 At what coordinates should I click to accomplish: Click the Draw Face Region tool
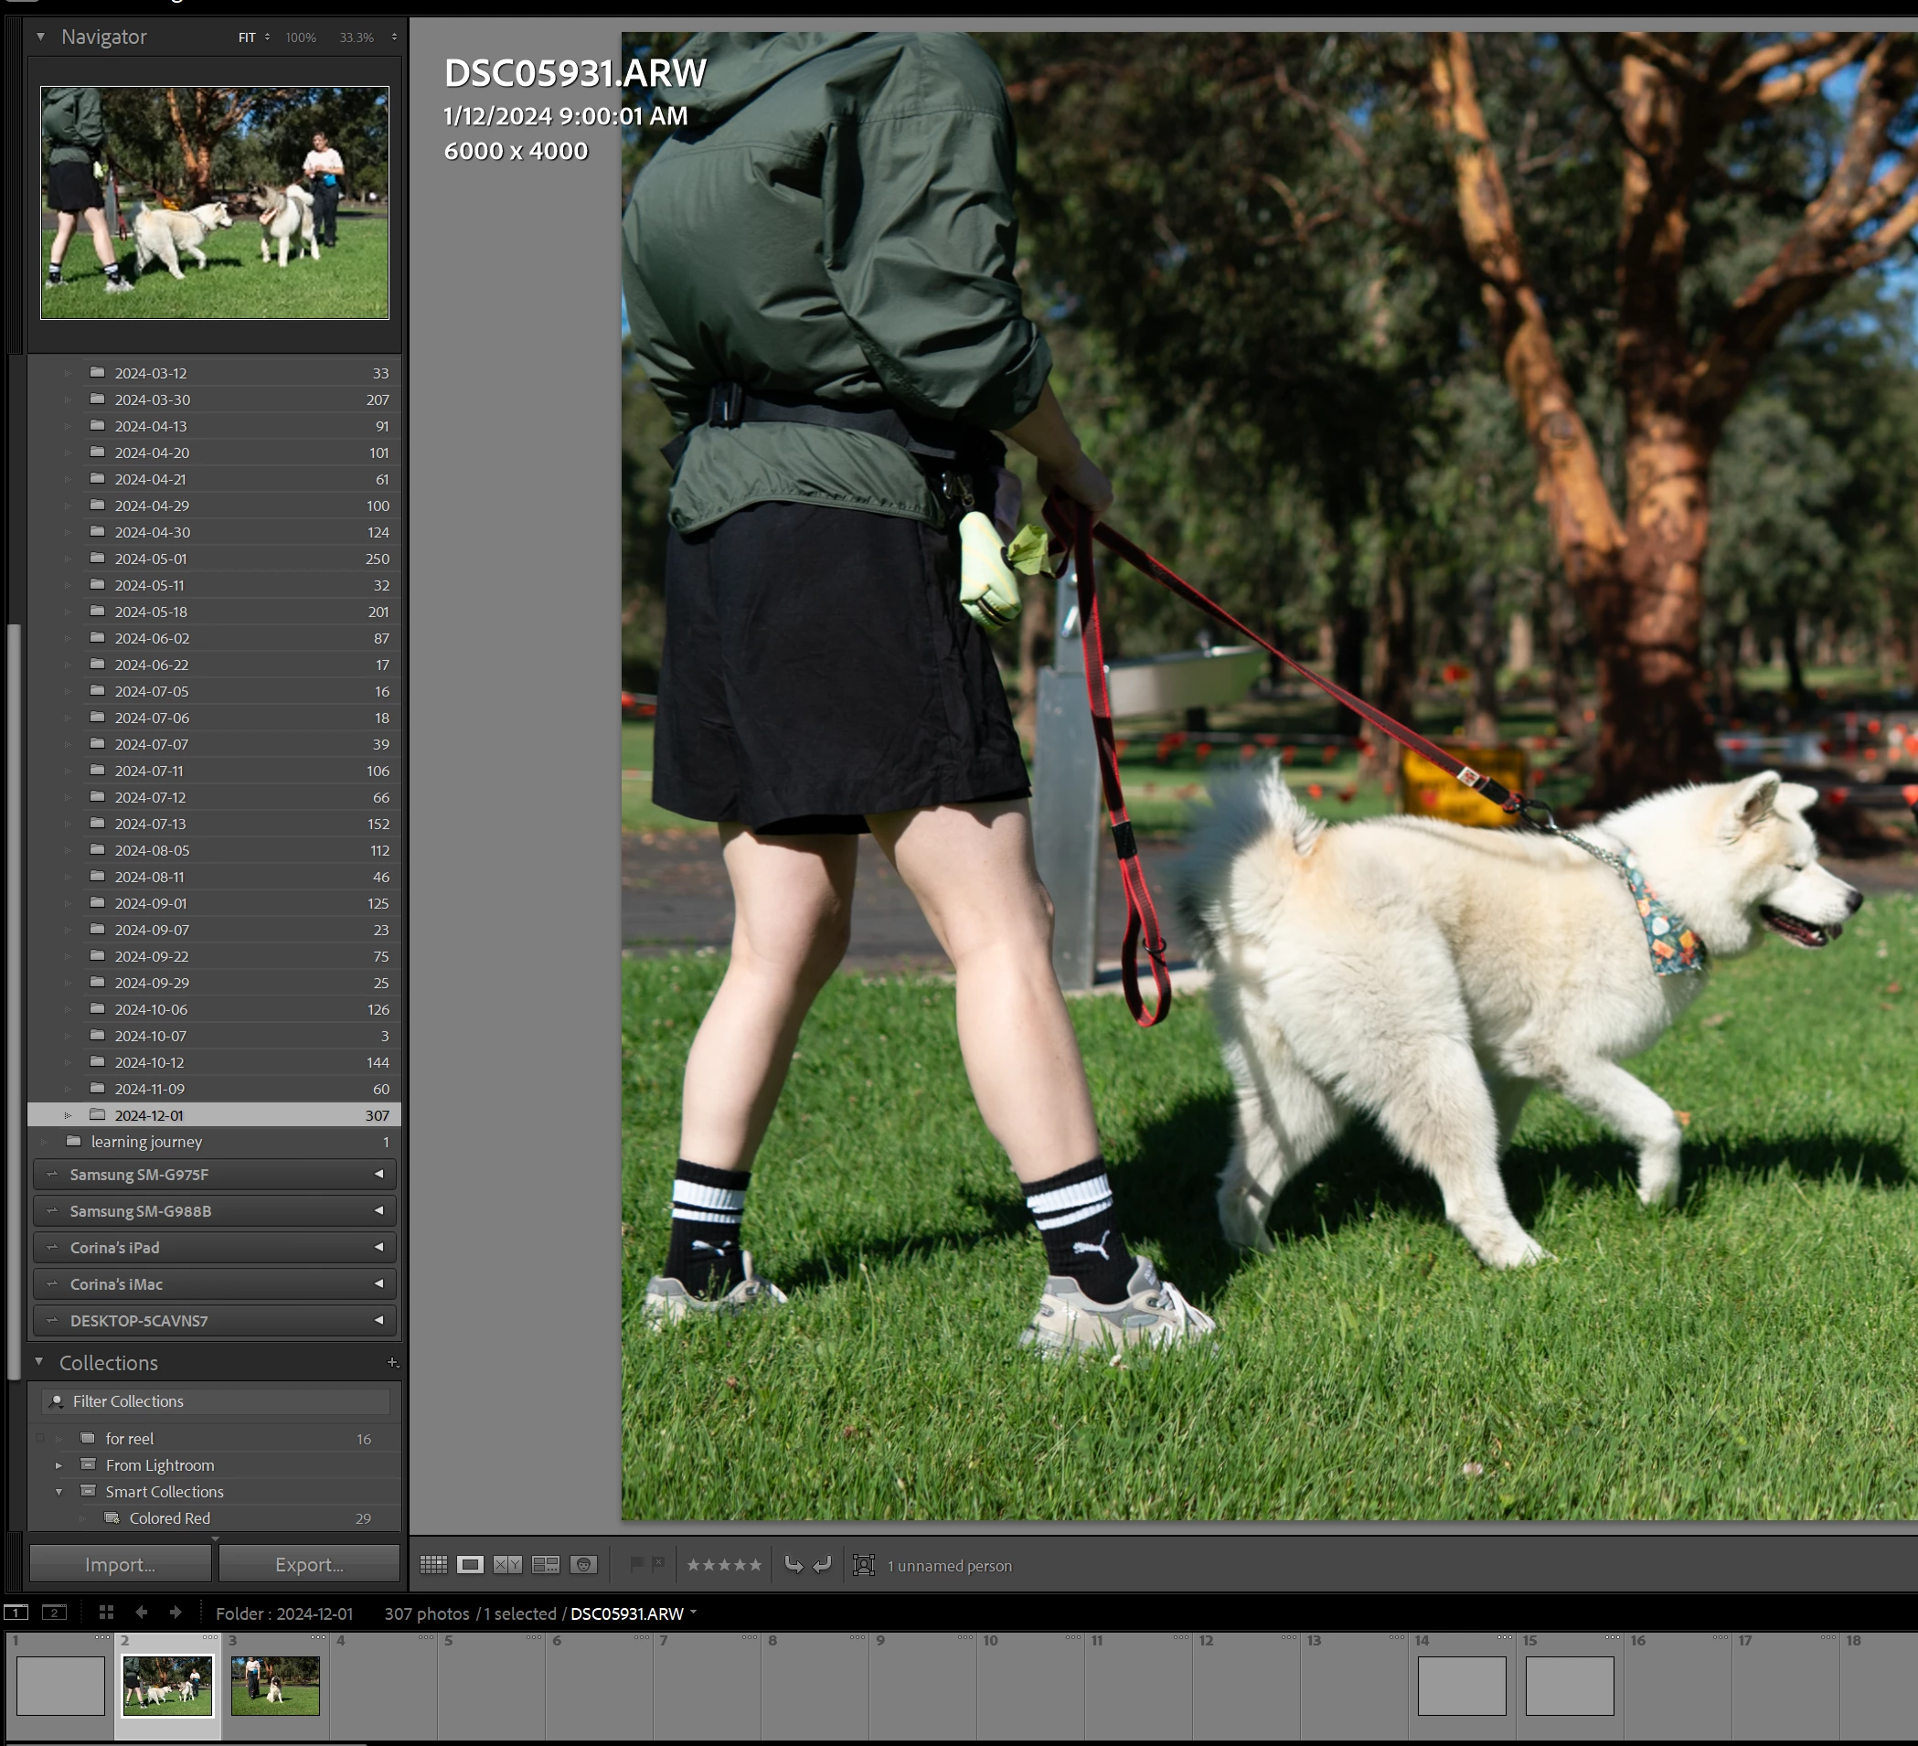click(863, 1565)
